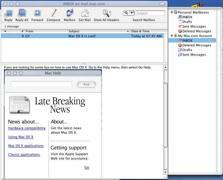223x180 pixels.
Task: Click the Subject search field
Action: click(150, 13)
